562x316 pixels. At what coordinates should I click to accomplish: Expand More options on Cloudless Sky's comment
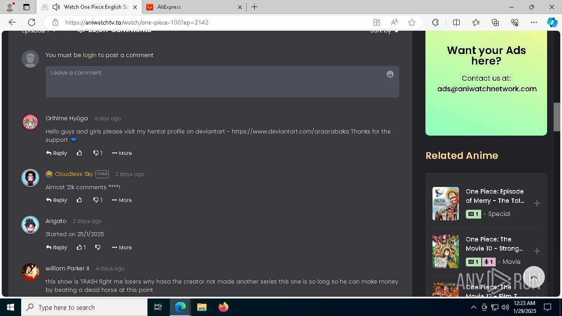tap(122, 200)
